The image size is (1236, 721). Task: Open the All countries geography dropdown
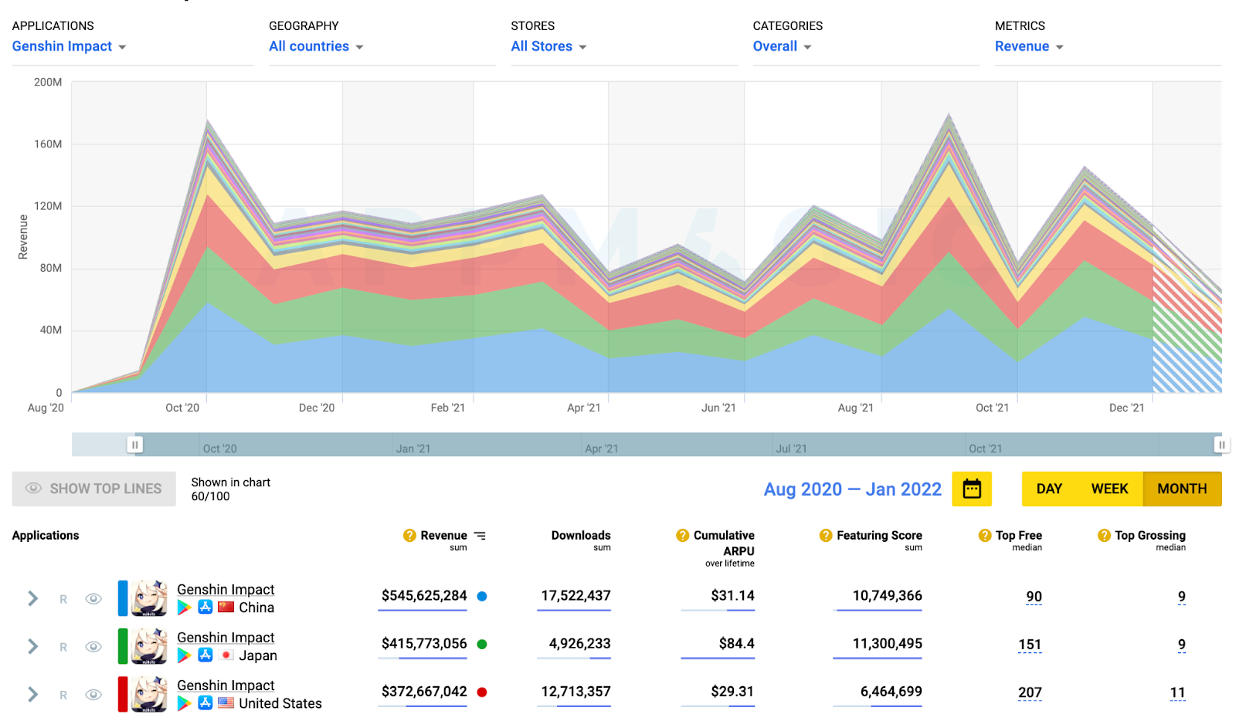coord(316,46)
